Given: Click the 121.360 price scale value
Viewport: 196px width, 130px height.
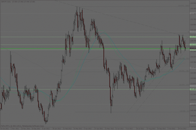Looking at the screenshot, I should click(x=193, y=94).
